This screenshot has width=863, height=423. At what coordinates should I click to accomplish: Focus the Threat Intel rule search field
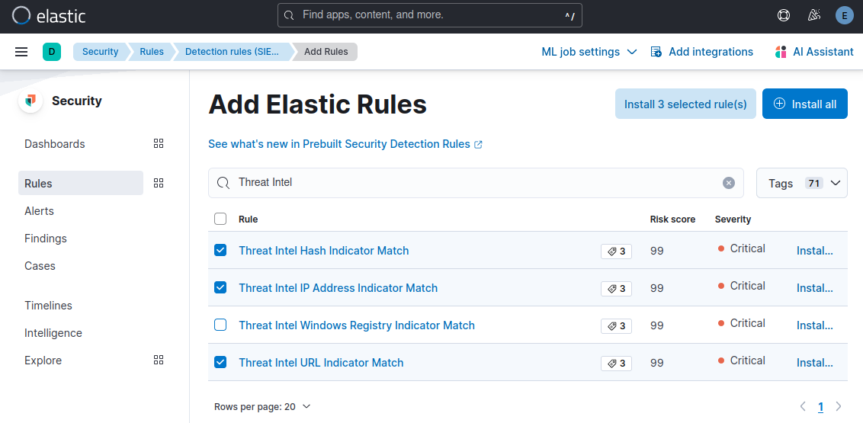[476, 183]
